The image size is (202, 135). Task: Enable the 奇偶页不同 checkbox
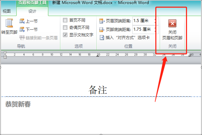point(65,28)
